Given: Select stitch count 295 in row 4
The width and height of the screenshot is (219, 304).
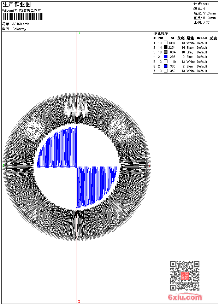Looking at the screenshot, I should coord(173,57).
